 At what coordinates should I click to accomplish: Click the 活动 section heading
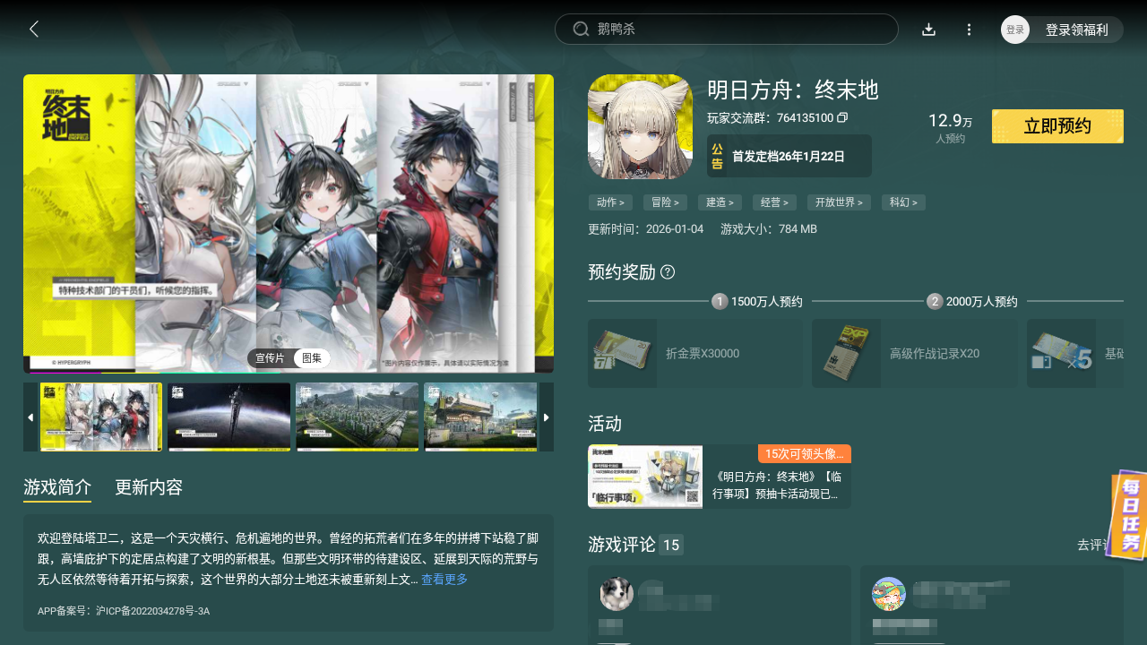coord(605,424)
